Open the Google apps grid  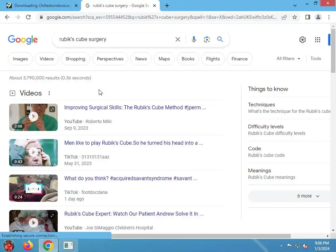coord(318,40)
